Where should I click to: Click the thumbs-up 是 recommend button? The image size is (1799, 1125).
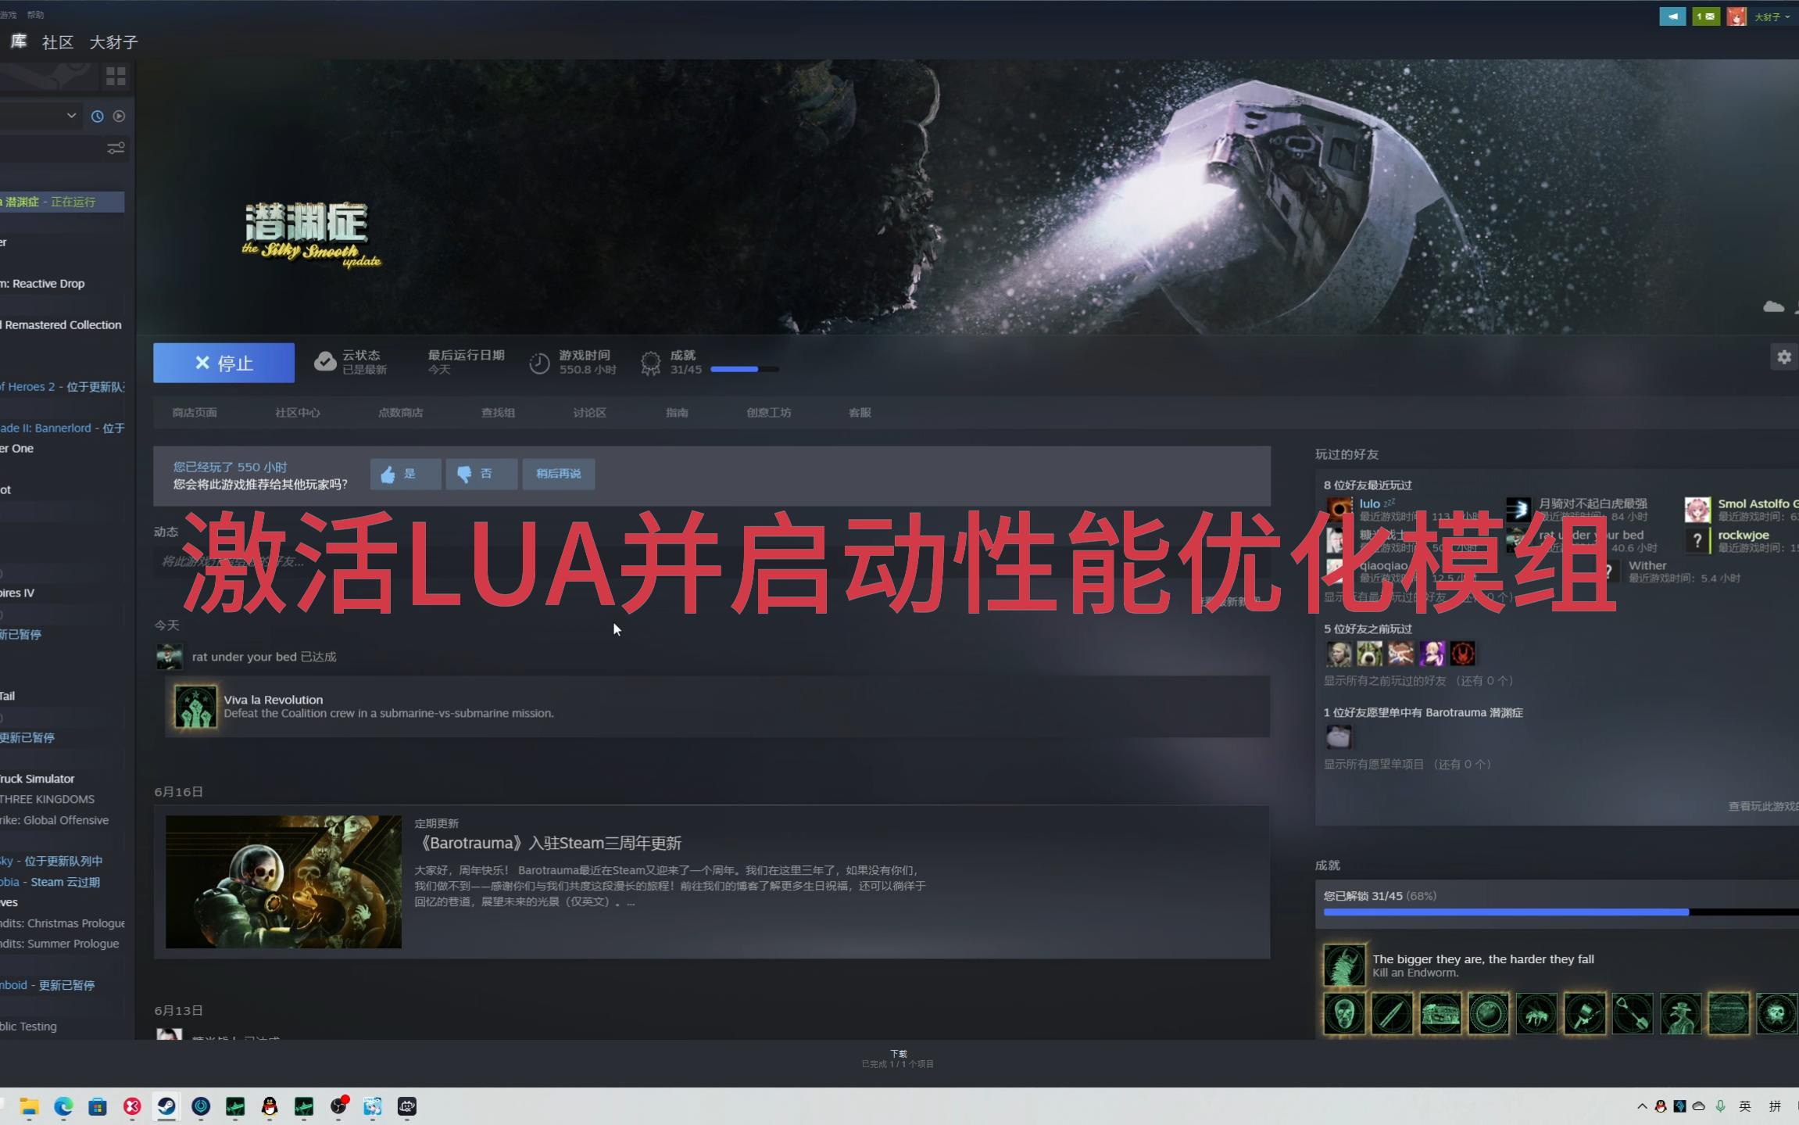click(x=405, y=474)
